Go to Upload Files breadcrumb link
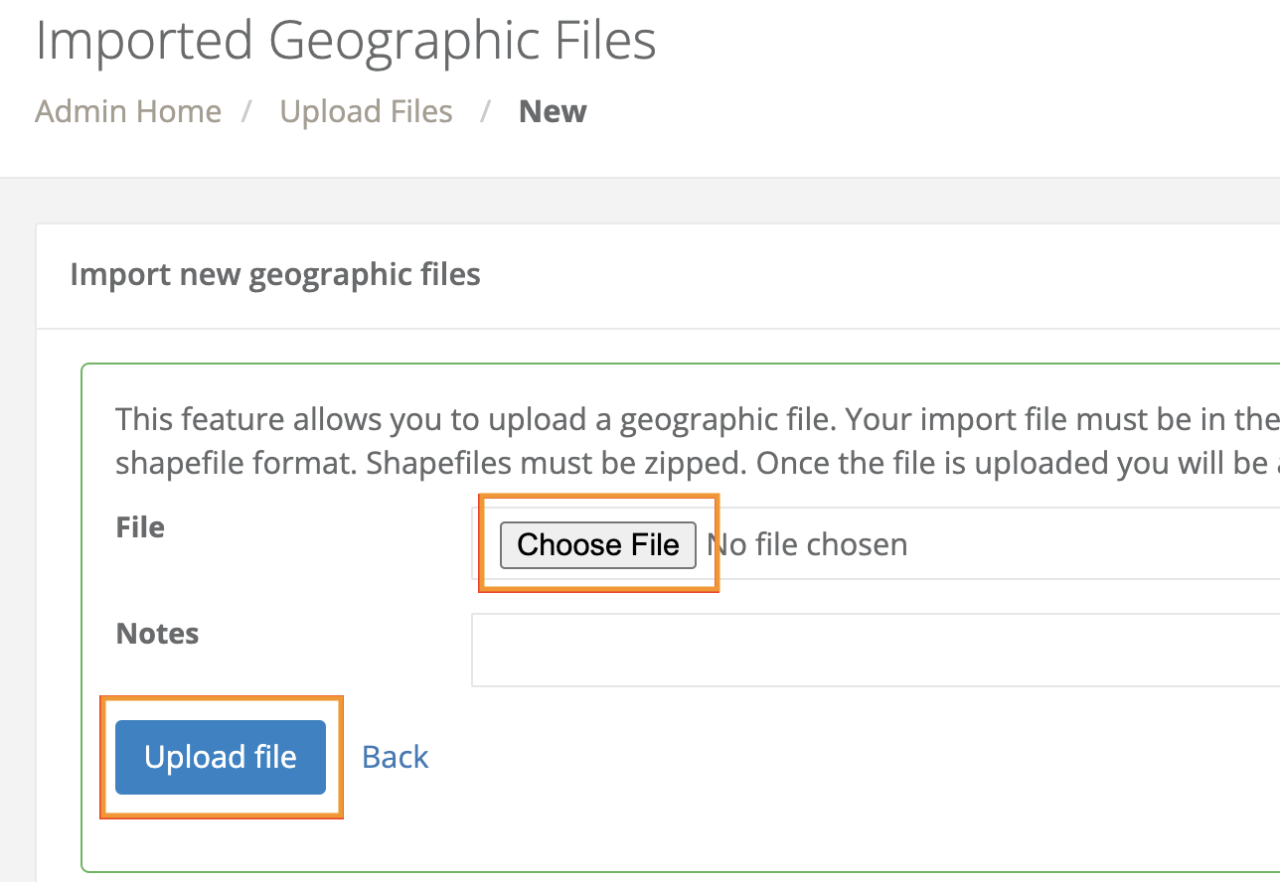1280x882 pixels. [366, 111]
